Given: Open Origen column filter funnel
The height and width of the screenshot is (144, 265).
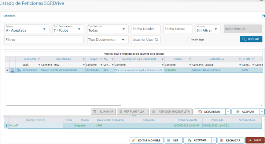Looking at the screenshot, I should click(101, 59).
